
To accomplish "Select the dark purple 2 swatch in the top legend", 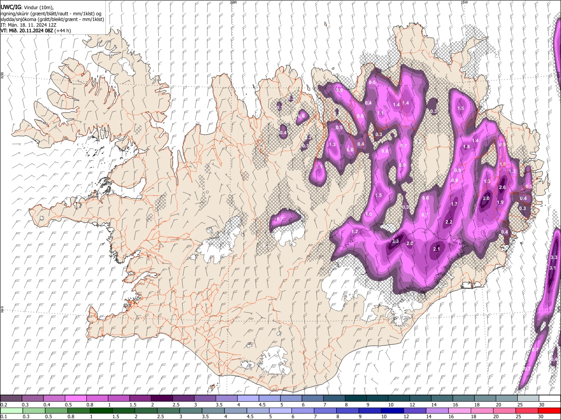I will click(x=162, y=399).
